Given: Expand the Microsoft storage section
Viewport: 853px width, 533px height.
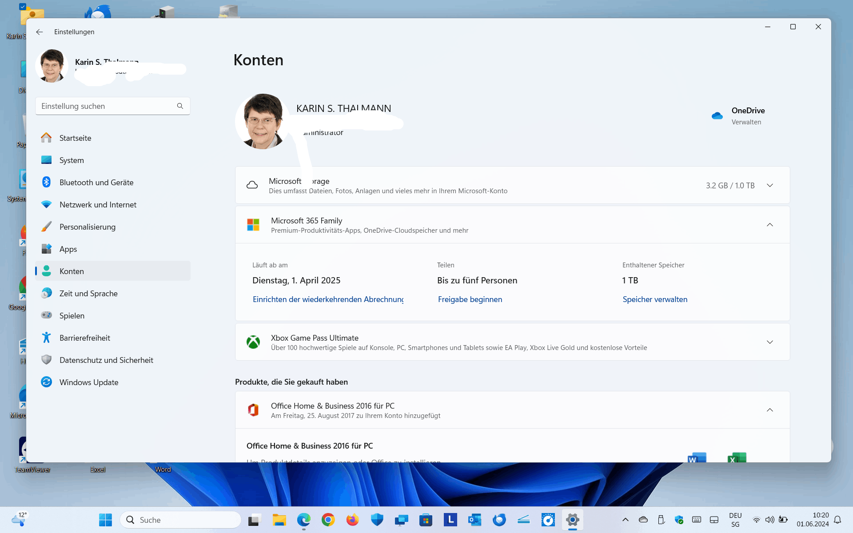Looking at the screenshot, I should (769, 185).
